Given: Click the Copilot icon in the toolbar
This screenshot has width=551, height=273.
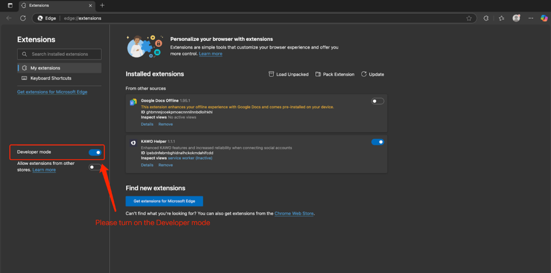Looking at the screenshot, I should [544, 18].
